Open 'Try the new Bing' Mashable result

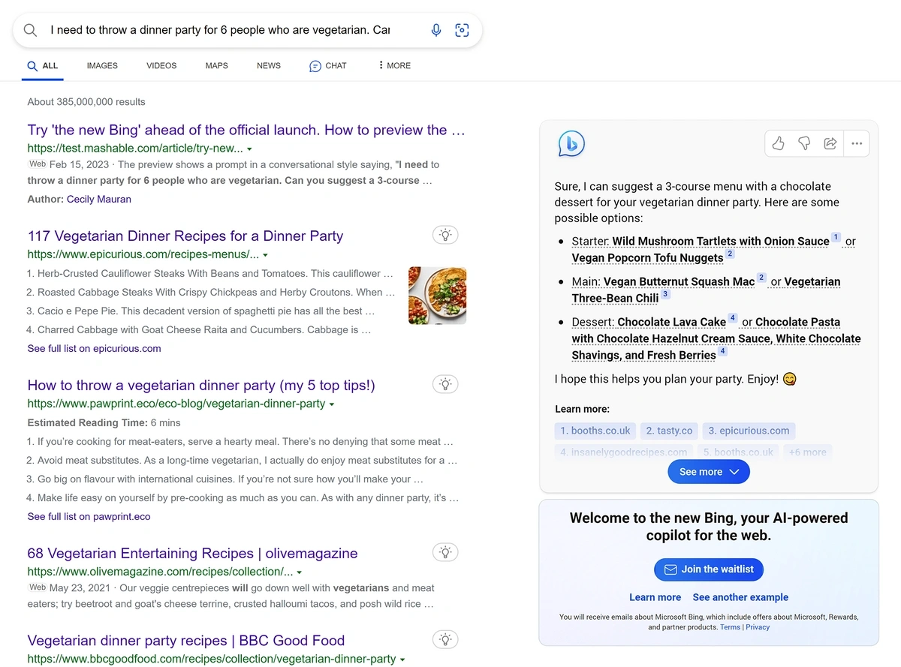246,130
